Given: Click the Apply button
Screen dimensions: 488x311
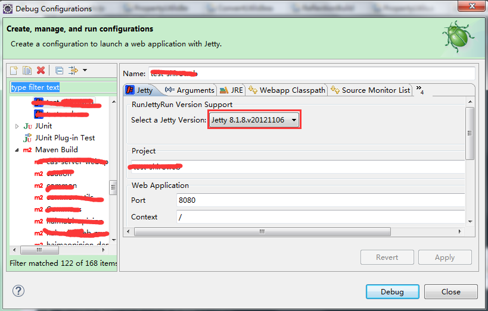Looking at the screenshot, I should coord(445,257).
